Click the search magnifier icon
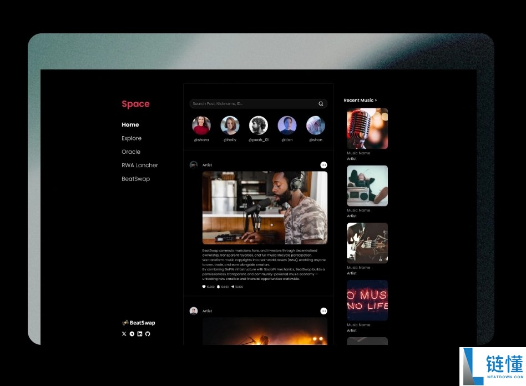Screen dimensions: 526x386 pos(321,103)
